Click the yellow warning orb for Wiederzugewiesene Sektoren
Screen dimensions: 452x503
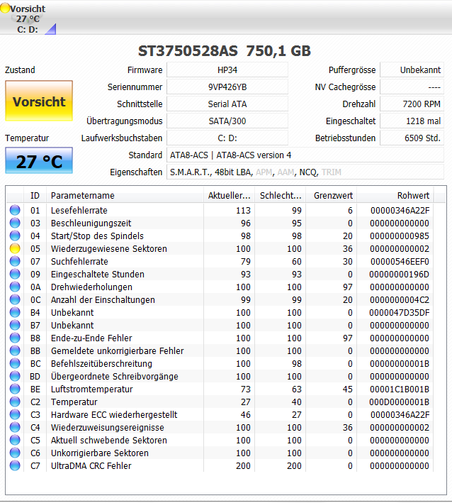(15, 248)
